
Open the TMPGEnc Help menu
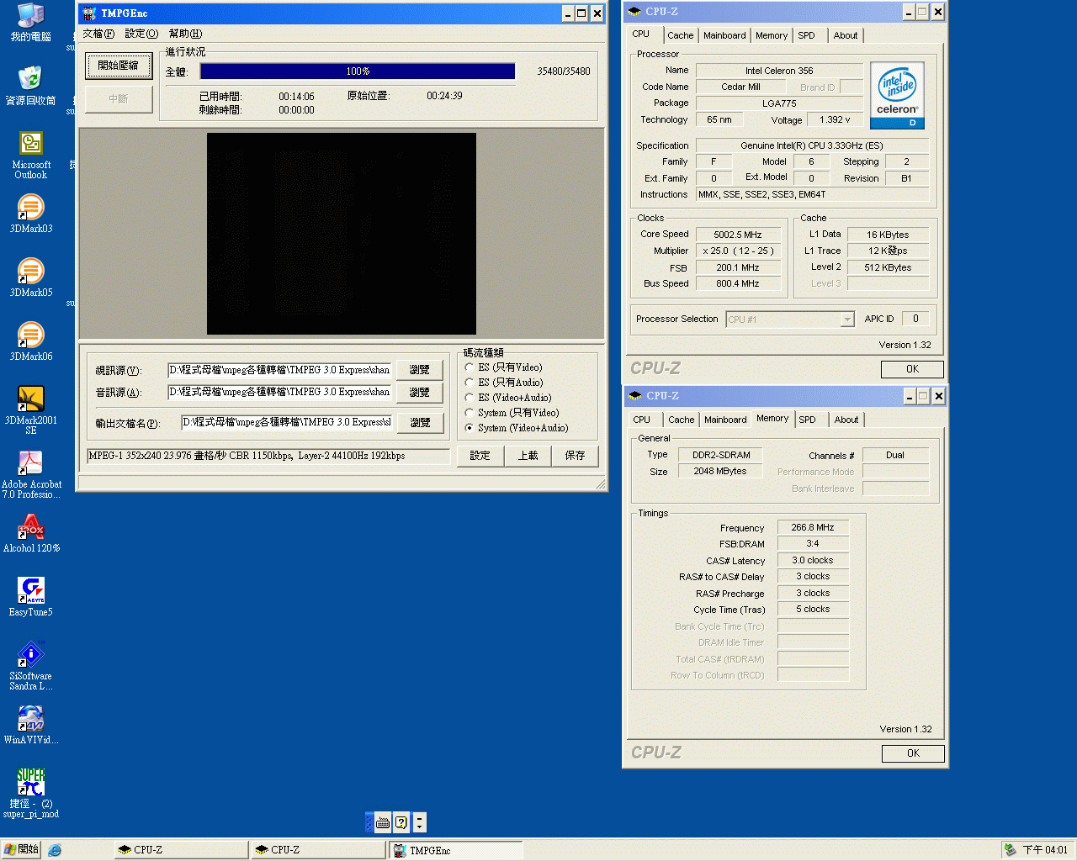[x=185, y=34]
